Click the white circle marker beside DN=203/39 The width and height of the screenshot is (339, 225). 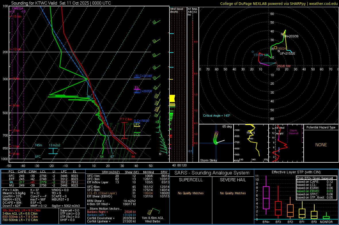tap(282, 34)
